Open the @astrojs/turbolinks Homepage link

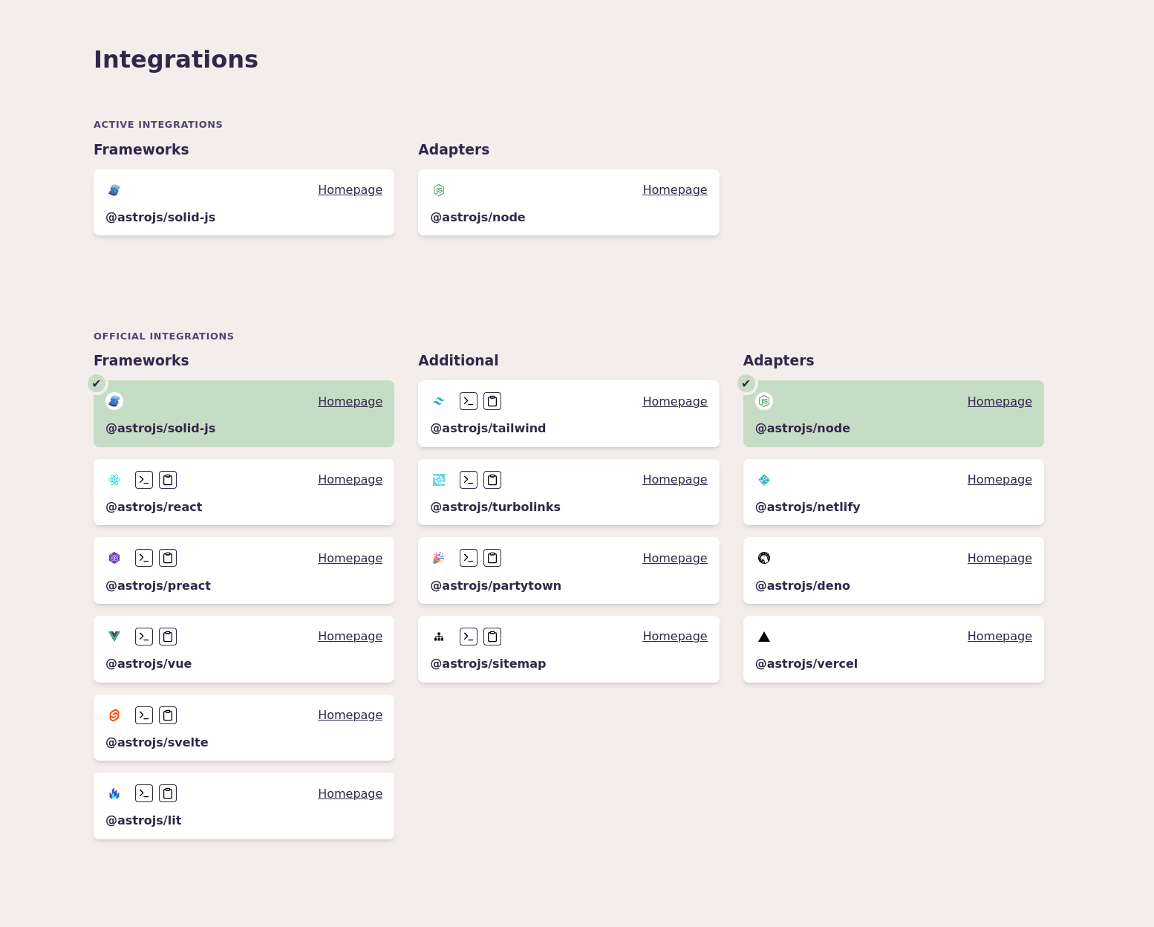click(x=675, y=480)
